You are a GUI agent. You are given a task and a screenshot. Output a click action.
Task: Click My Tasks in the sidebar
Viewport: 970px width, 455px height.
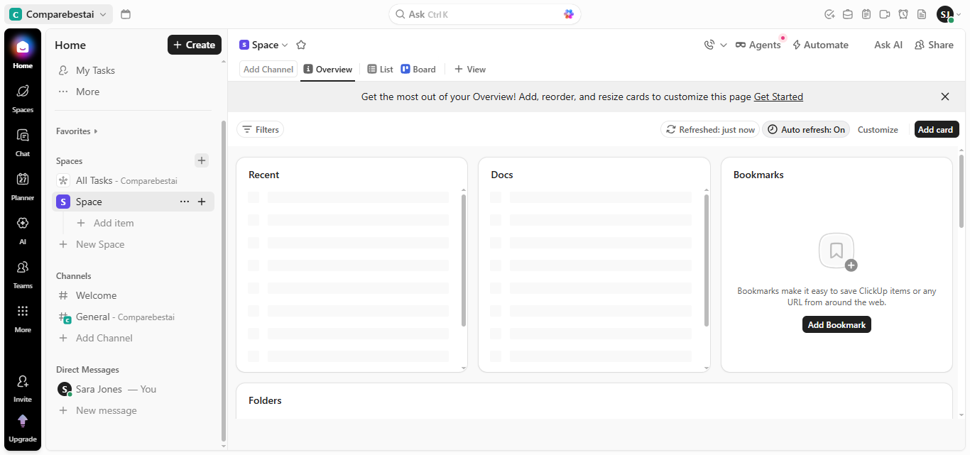point(96,70)
